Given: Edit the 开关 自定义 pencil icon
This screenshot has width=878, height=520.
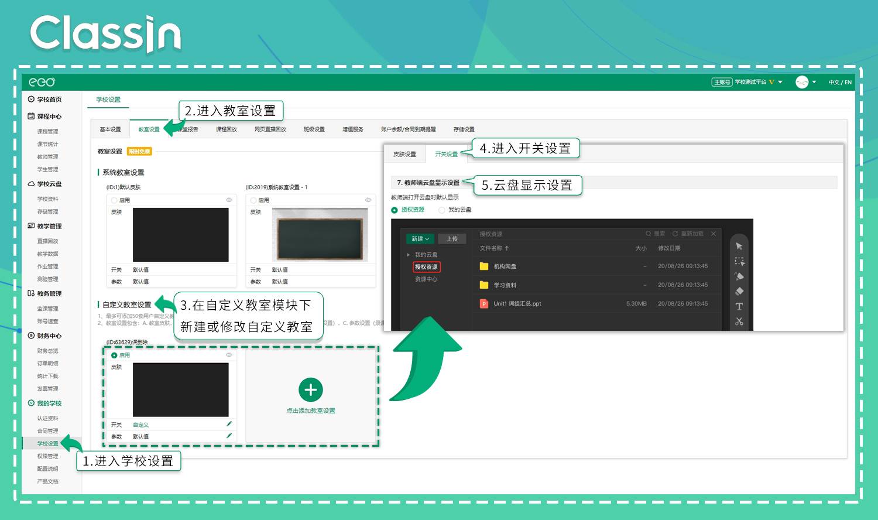Looking at the screenshot, I should (x=229, y=424).
